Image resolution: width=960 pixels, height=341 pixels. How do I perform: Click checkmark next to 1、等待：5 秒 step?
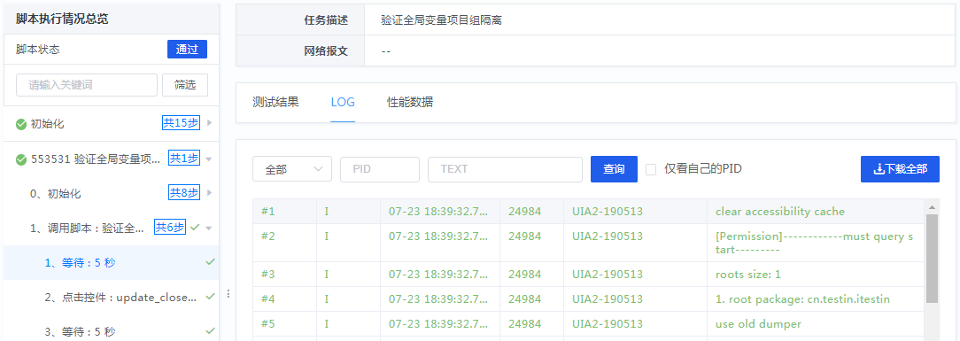pos(210,262)
